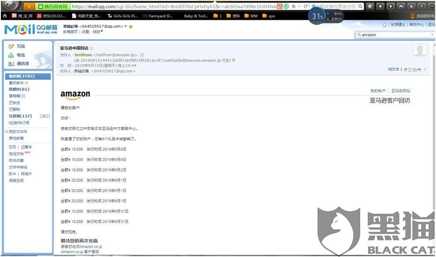Image resolution: width=436 pixels, height=257 pixels.
Task: Open 已删除 deleted folder
Action: click(x=15, y=109)
